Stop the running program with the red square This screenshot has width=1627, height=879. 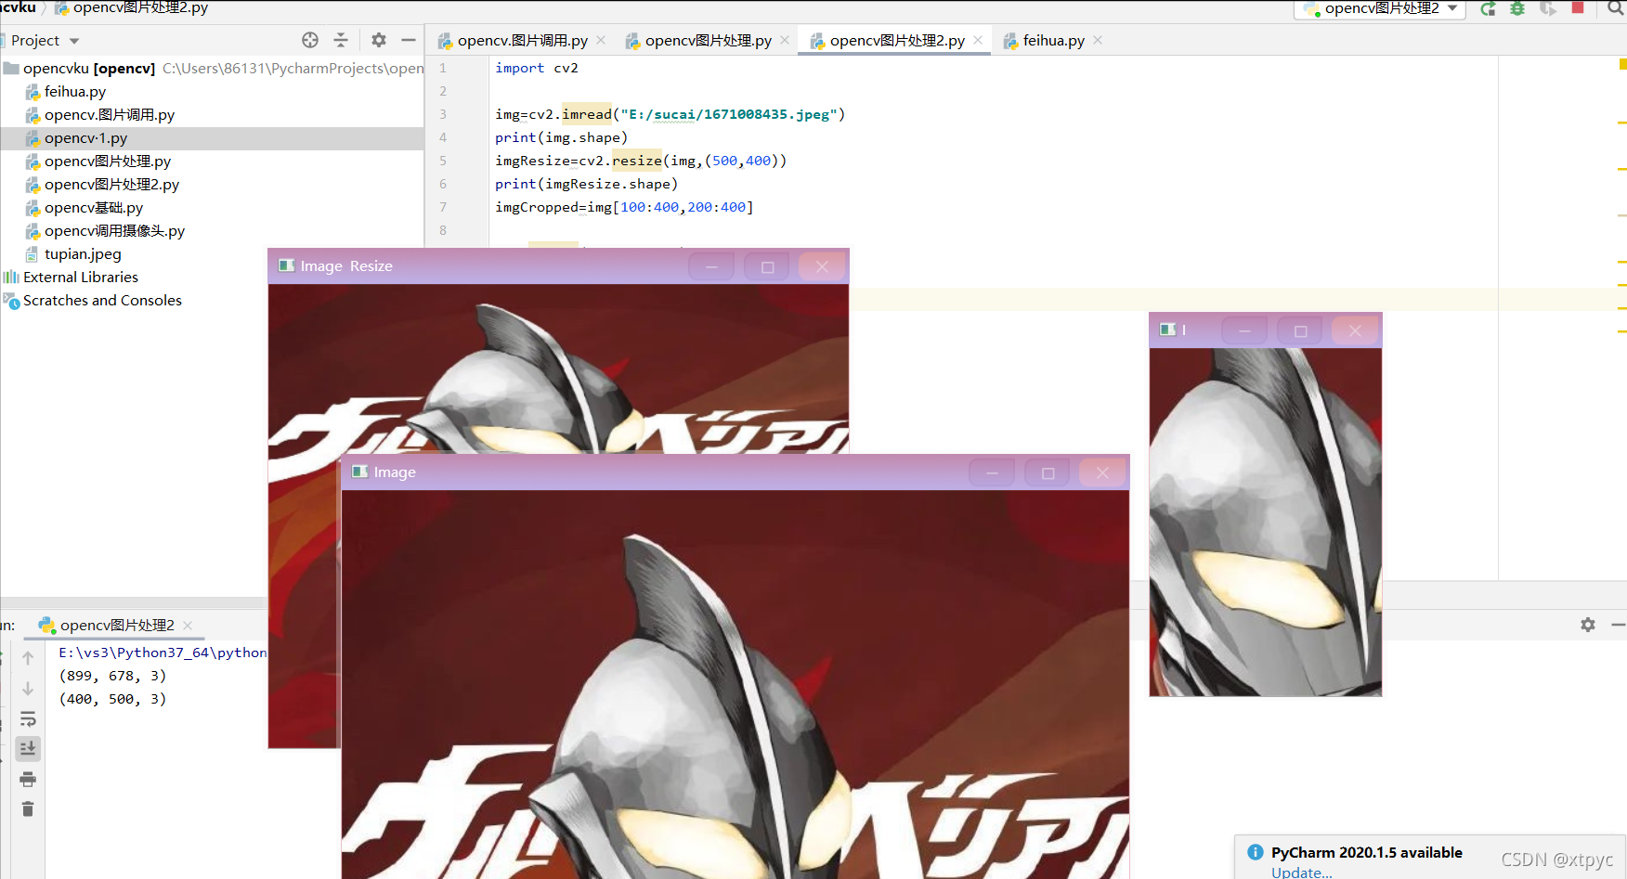(x=1578, y=7)
